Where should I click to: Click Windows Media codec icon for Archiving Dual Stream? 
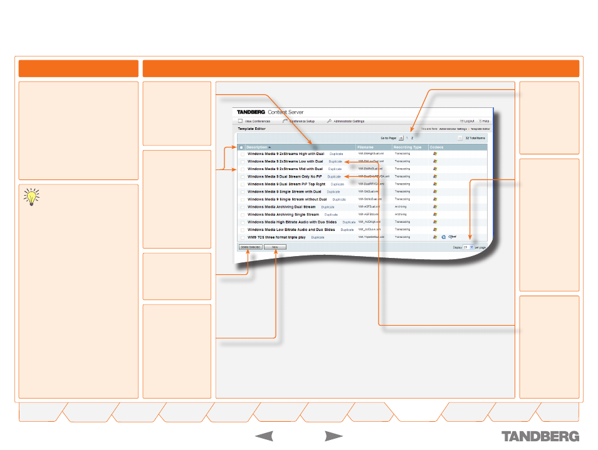tap(435, 206)
